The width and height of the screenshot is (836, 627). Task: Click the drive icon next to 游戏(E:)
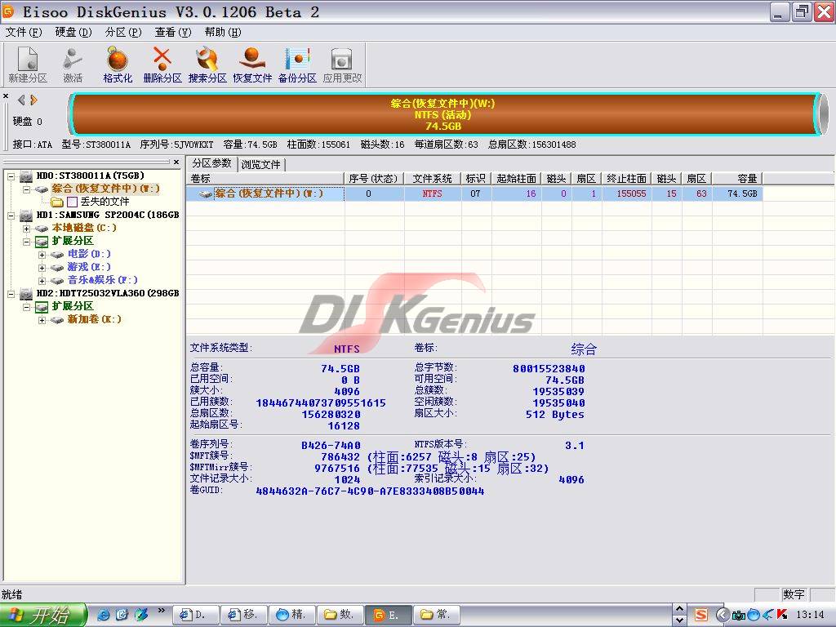click(x=57, y=268)
